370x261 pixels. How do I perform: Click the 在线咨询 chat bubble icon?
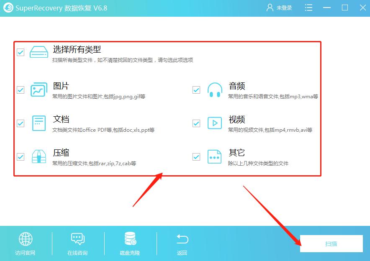(x=77, y=240)
